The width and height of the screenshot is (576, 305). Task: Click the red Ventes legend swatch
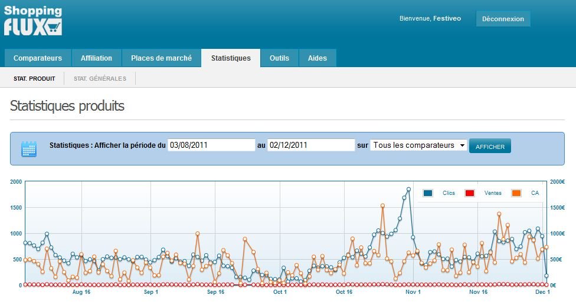pos(470,193)
